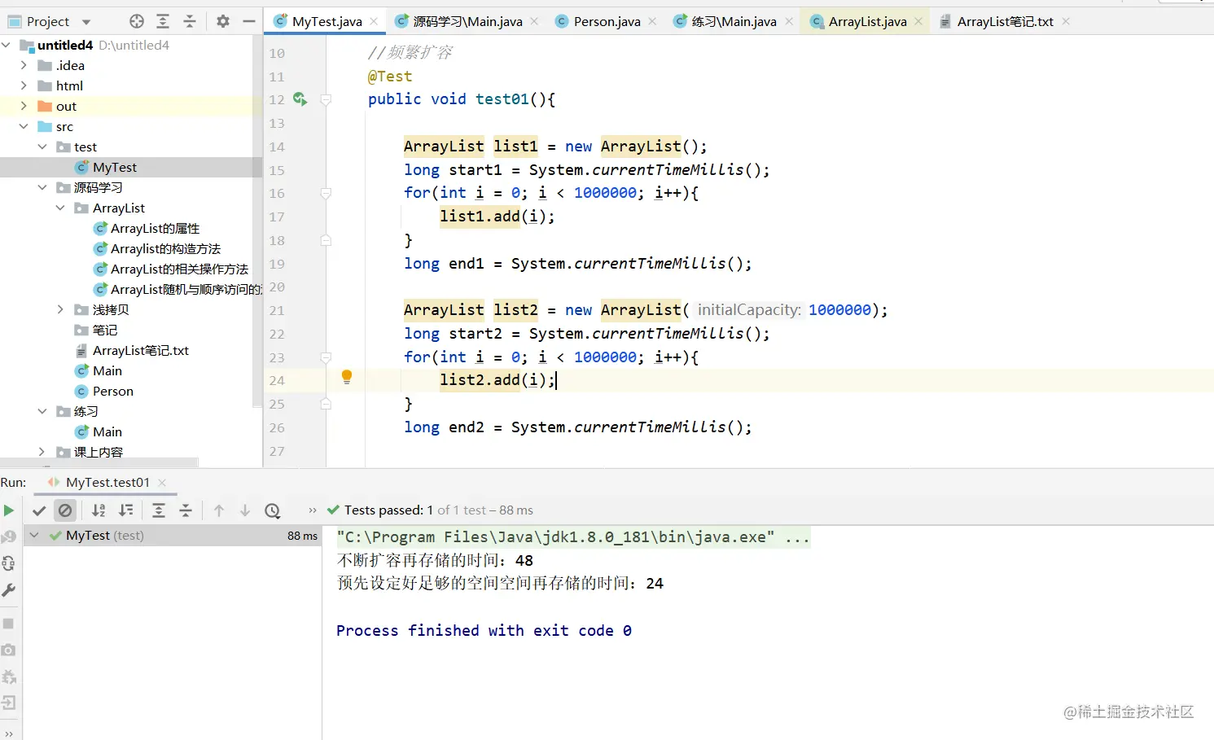
Task: Collapse all test results
Action: coord(186,510)
